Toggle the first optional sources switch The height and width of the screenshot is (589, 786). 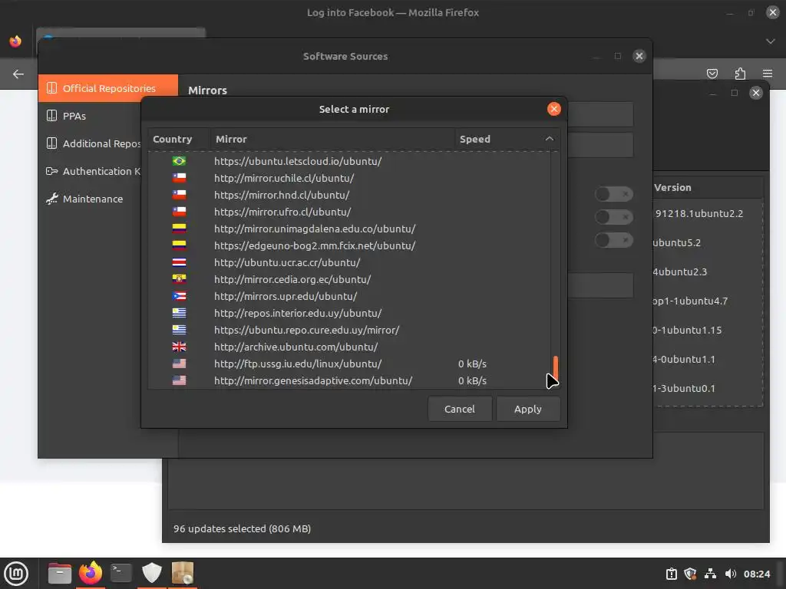(614, 194)
